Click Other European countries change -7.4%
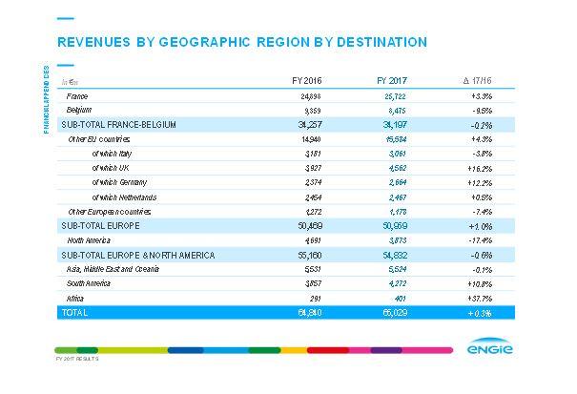The width and height of the screenshot is (577, 394). click(x=483, y=212)
